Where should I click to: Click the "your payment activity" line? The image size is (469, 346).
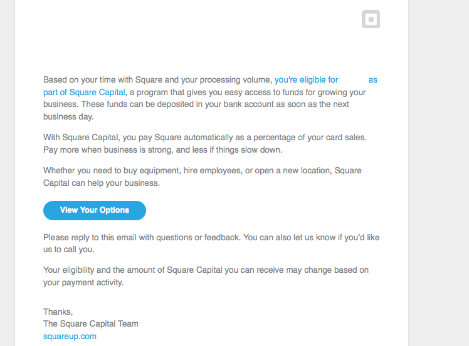(x=83, y=283)
